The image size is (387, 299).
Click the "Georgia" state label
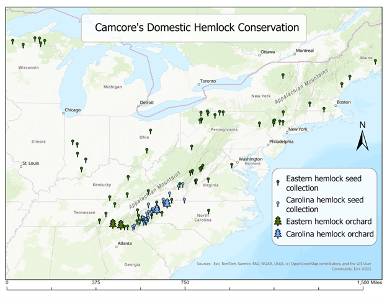pos(132,264)
